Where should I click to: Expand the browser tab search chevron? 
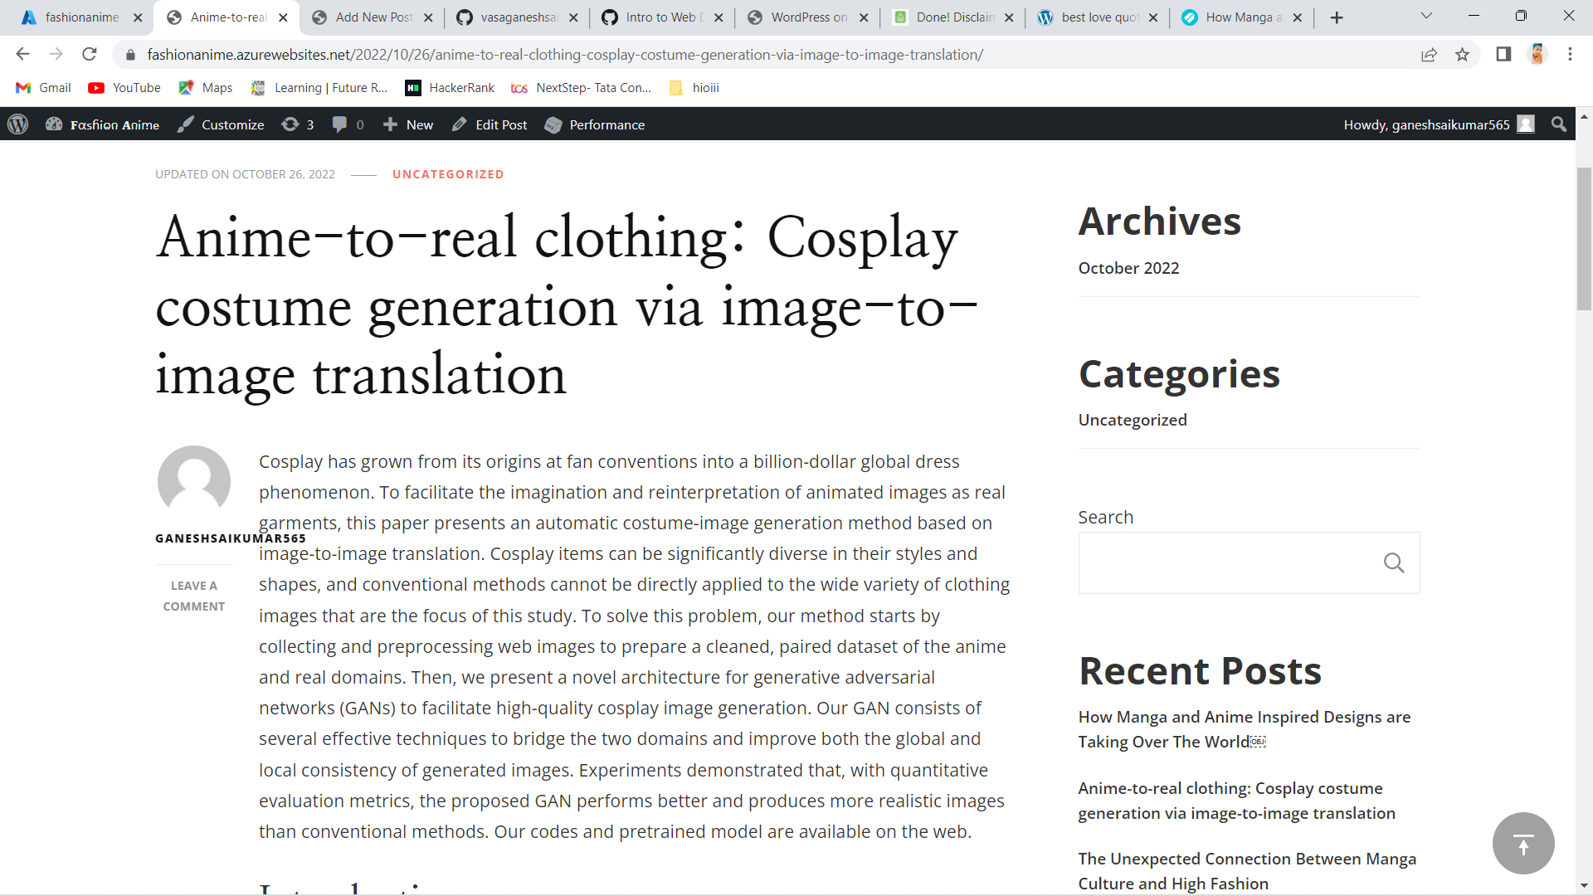[1426, 17]
